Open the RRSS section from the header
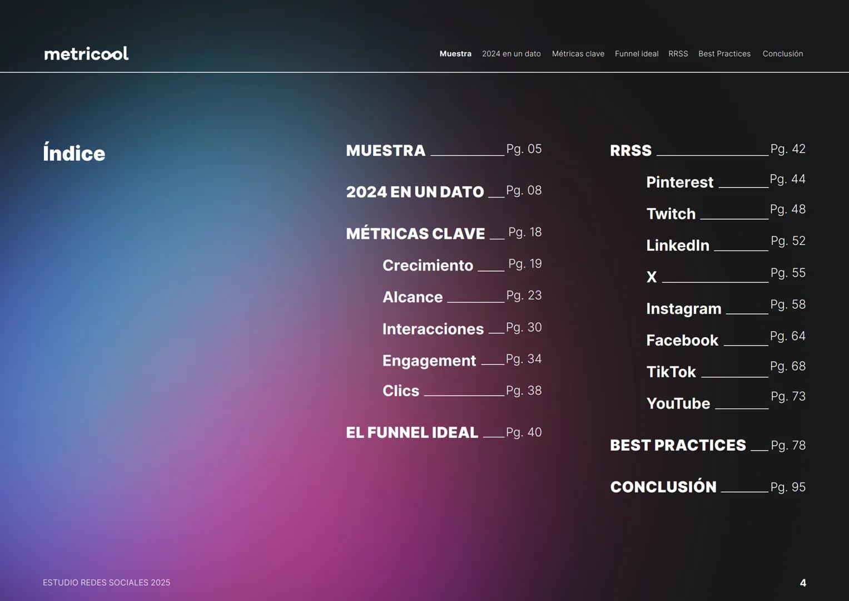Viewport: 849px width, 601px height. click(x=678, y=53)
